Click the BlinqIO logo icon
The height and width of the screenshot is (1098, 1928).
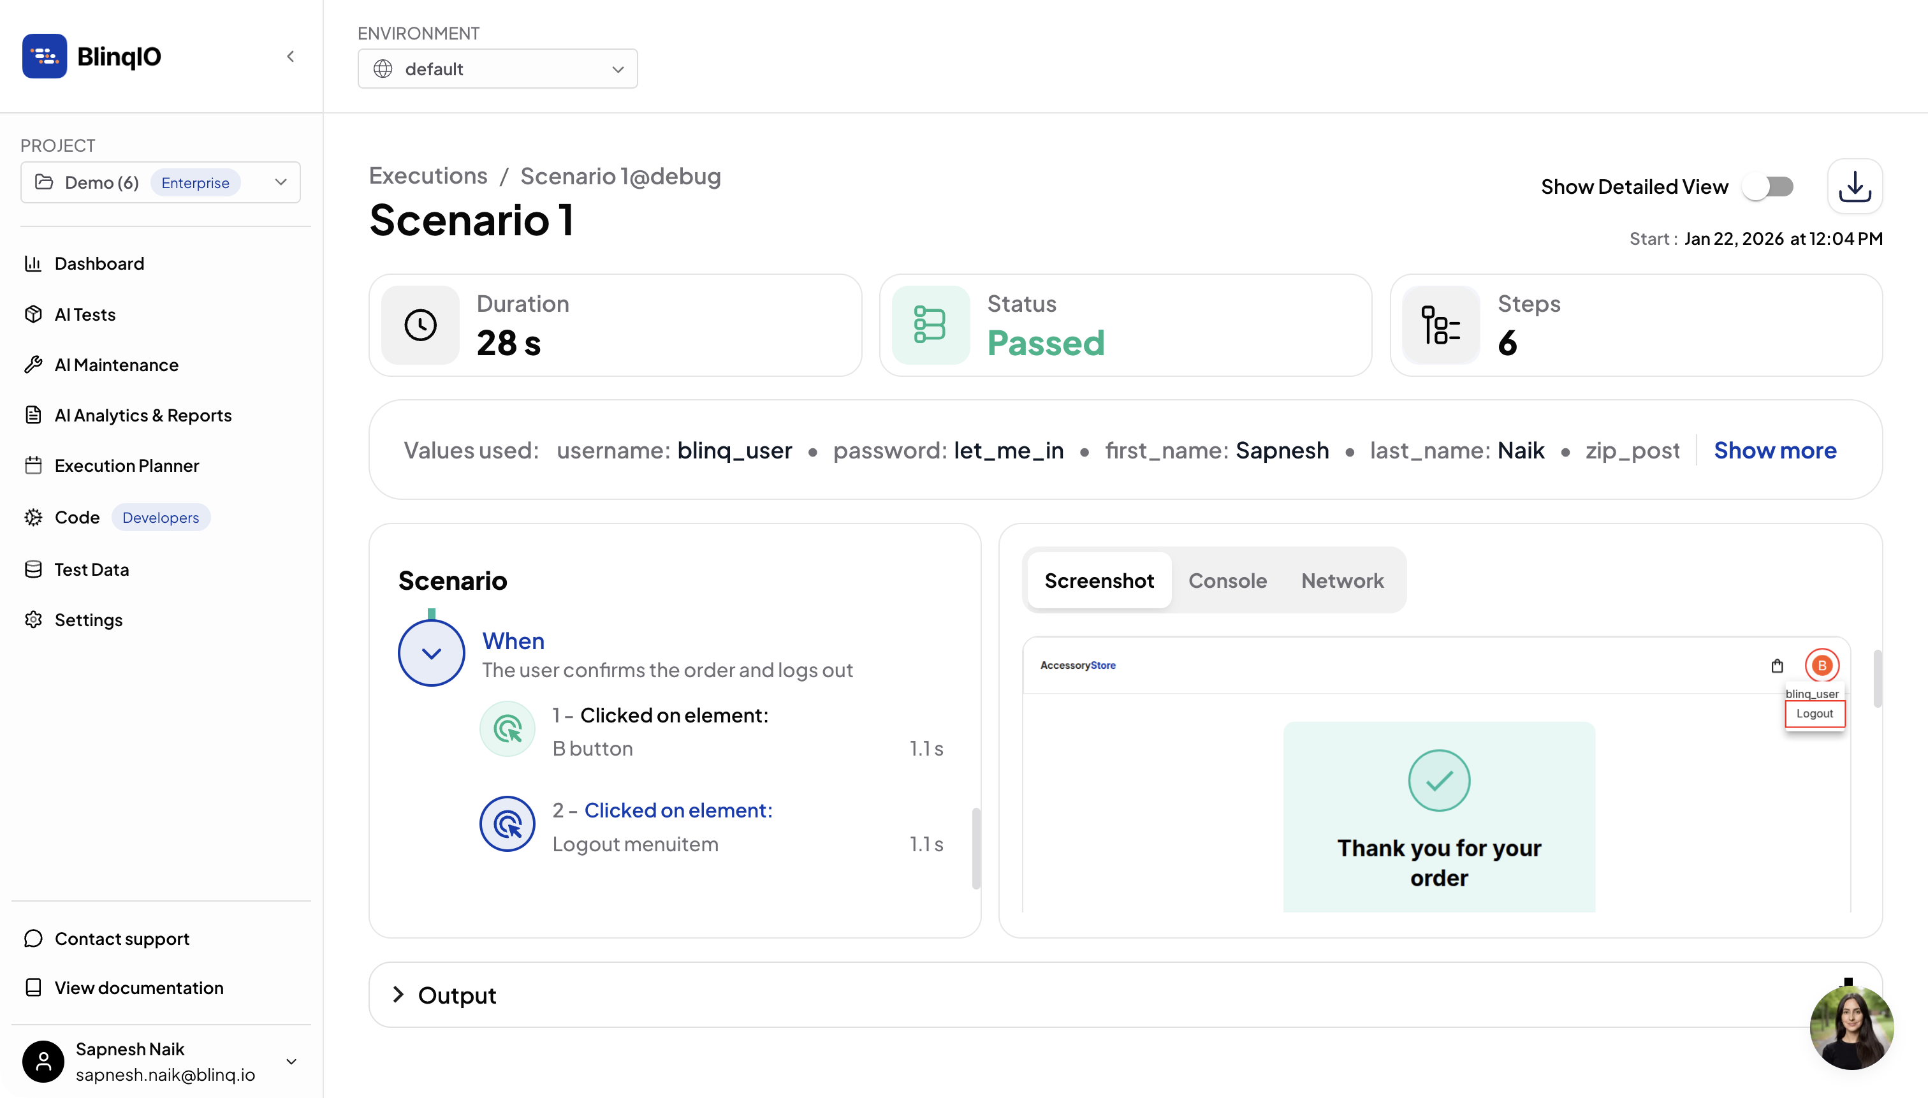click(x=45, y=56)
